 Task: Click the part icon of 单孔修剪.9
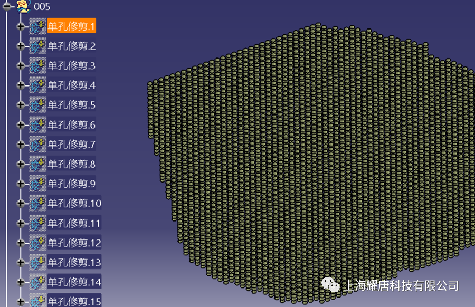point(37,184)
